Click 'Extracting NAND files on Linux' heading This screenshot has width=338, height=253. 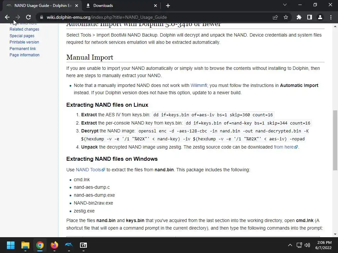click(x=107, y=105)
